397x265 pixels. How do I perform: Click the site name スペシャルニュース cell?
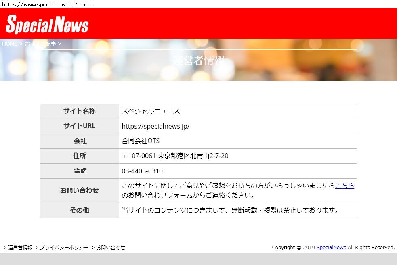click(x=151, y=111)
